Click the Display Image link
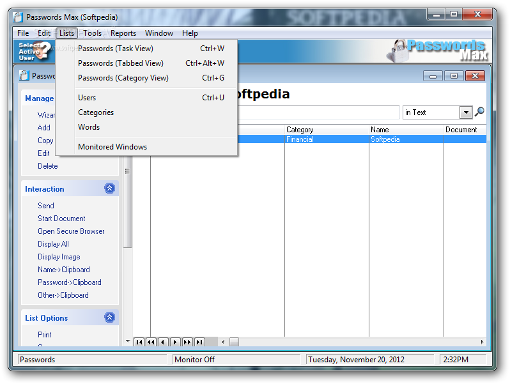This screenshot has height=384, width=510. [x=59, y=257]
